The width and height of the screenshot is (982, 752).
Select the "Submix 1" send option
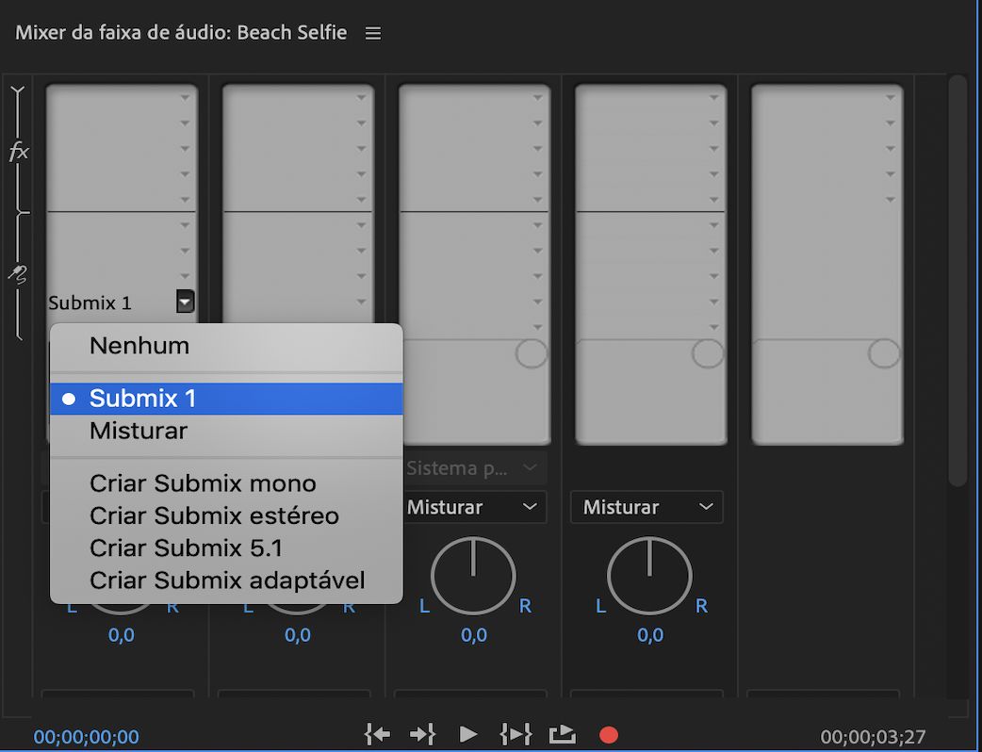142,398
